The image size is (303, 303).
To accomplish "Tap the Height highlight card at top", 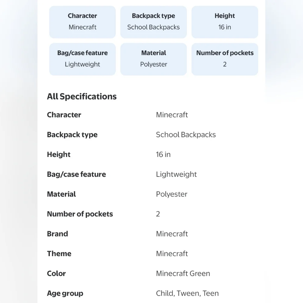I will point(225,22).
